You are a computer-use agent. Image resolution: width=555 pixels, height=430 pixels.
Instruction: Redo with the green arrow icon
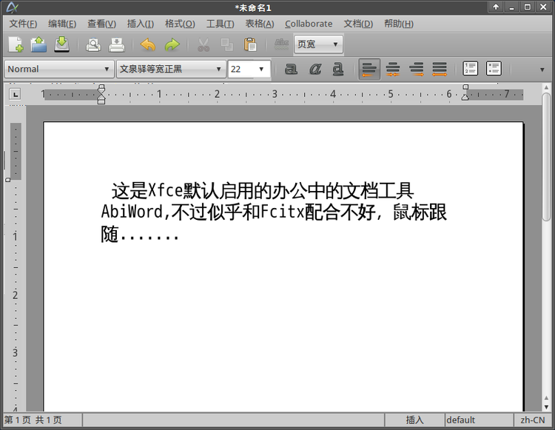click(172, 44)
